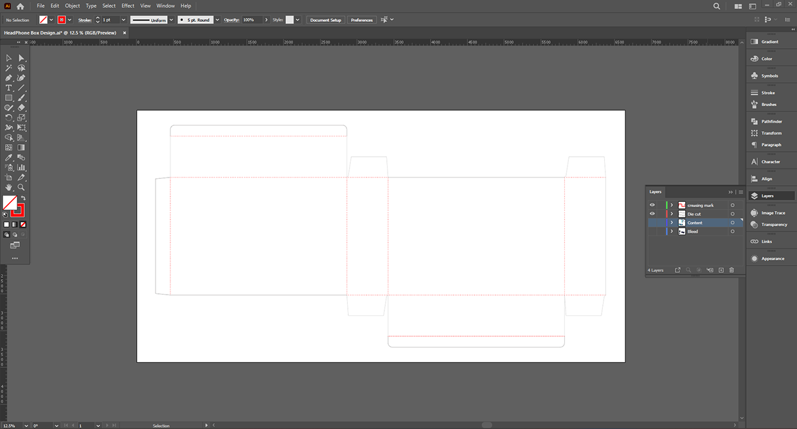Show the Content layer via visibility box
Screen dimensions: 797x429
(x=652, y=223)
